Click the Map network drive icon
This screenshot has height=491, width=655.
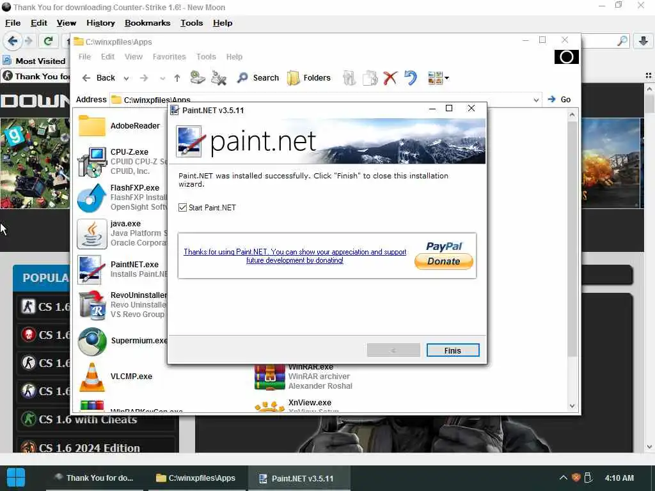pyautogui.click(x=198, y=77)
